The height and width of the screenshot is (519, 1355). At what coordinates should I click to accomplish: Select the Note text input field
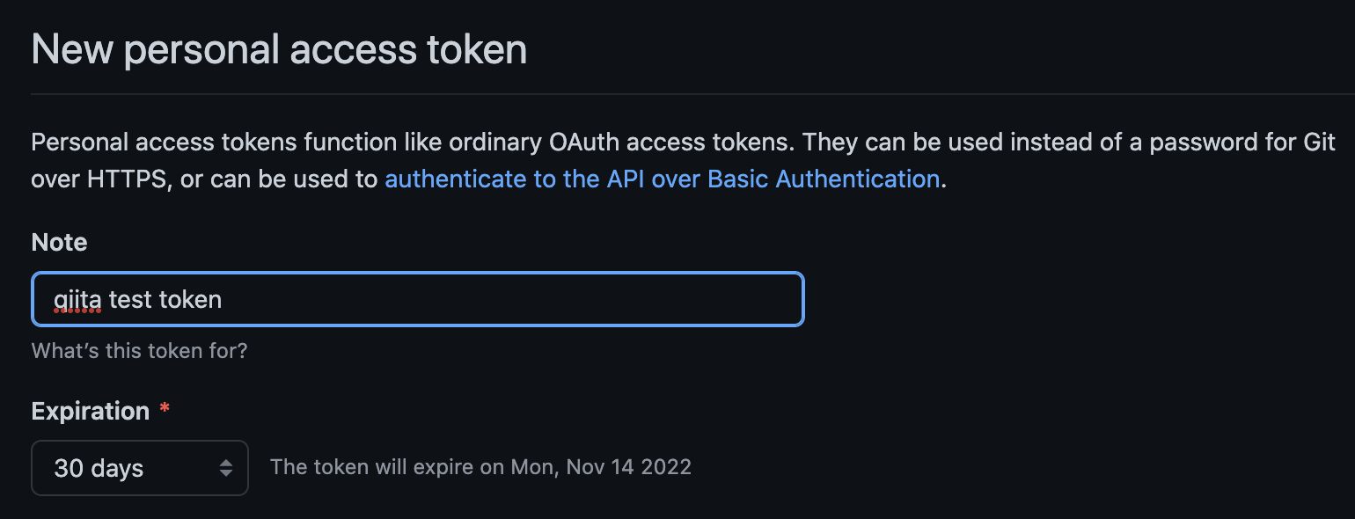(417, 299)
